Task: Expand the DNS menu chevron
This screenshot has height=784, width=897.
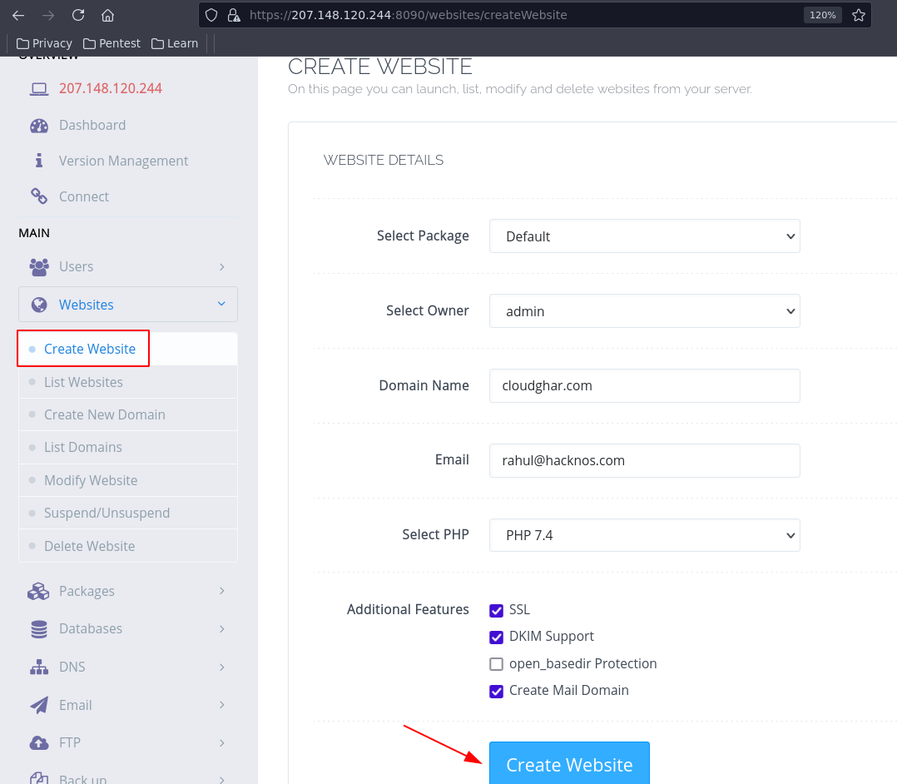Action: (222, 667)
